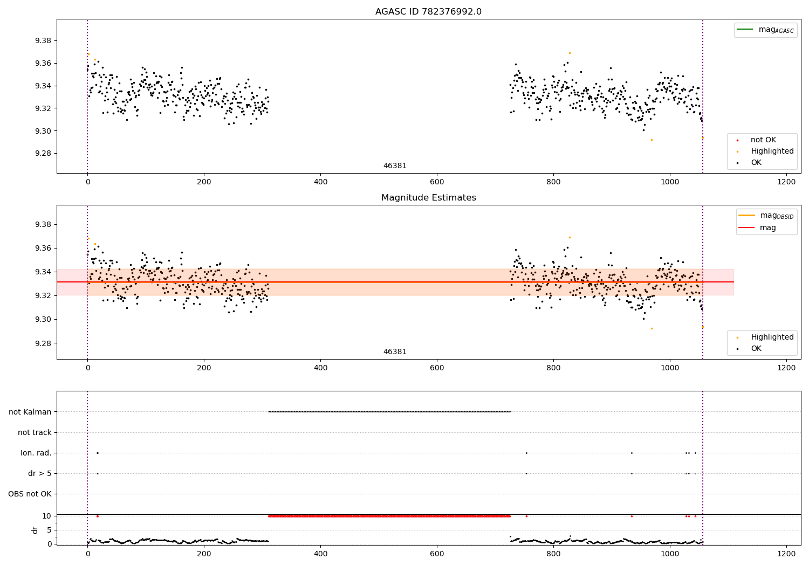
Task: Click the "Ion. rad." axis label
Action: pyautogui.click(x=36, y=453)
